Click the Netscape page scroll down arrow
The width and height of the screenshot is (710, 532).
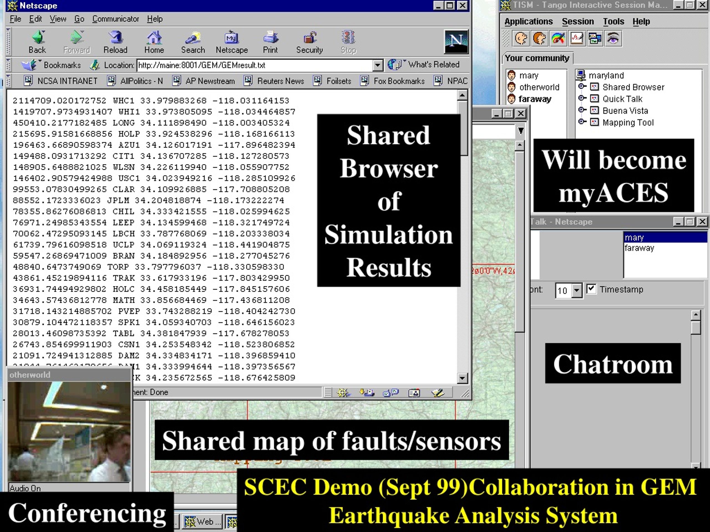click(462, 378)
